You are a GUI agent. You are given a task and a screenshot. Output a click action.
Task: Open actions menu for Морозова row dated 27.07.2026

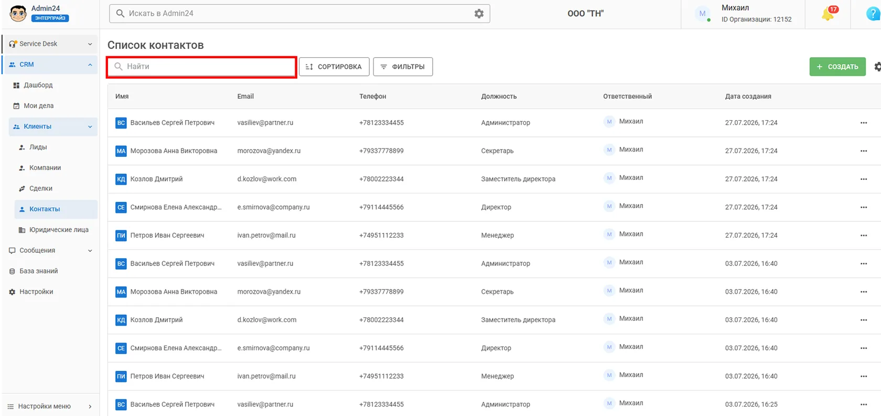click(x=864, y=151)
